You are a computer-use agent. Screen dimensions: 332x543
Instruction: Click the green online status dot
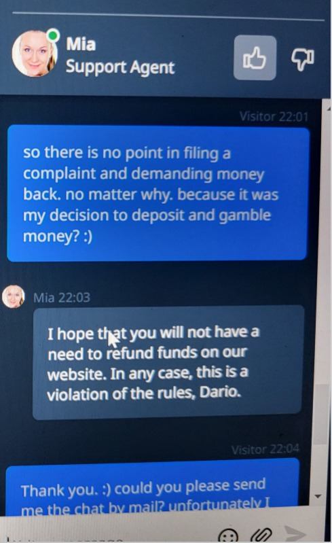52,35
